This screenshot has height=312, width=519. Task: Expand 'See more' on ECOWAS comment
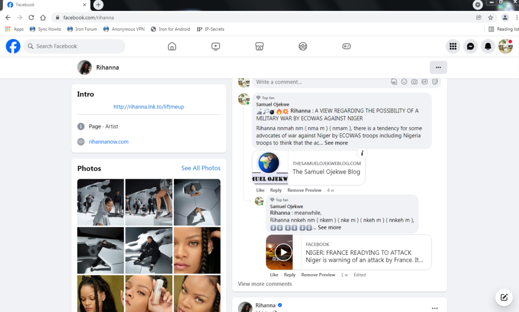point(336,143)
